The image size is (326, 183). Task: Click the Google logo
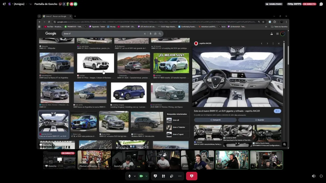51,33
